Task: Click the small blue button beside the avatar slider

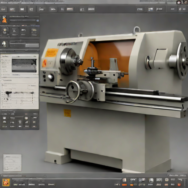Action: coord(37,21)
